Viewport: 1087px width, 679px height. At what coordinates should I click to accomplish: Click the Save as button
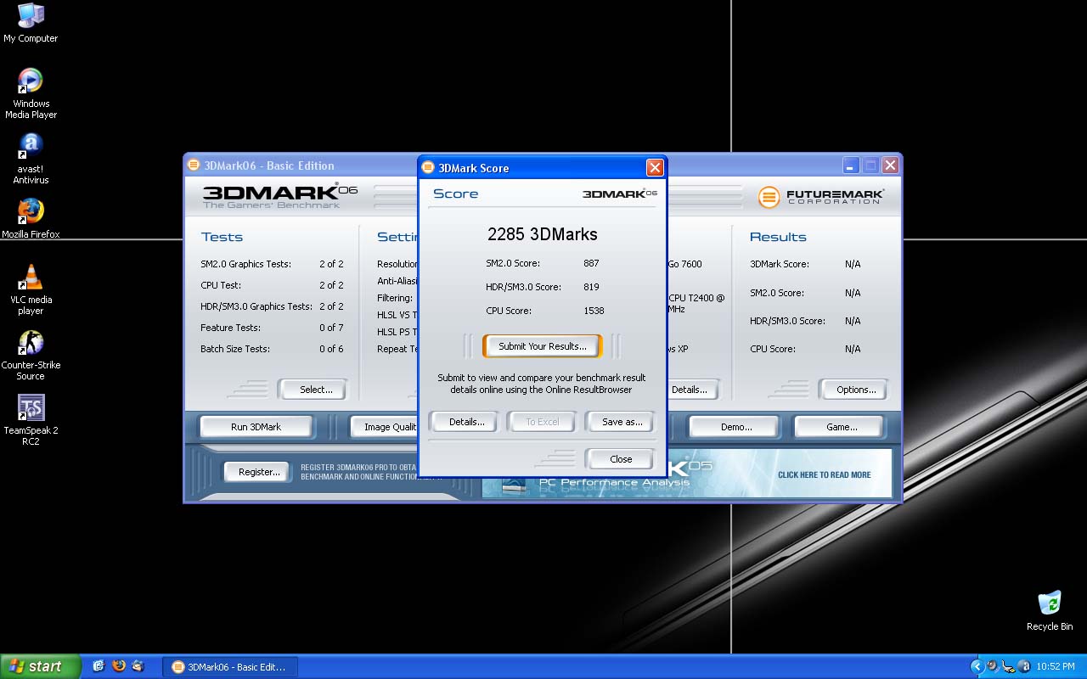click(x=621, y=422)
